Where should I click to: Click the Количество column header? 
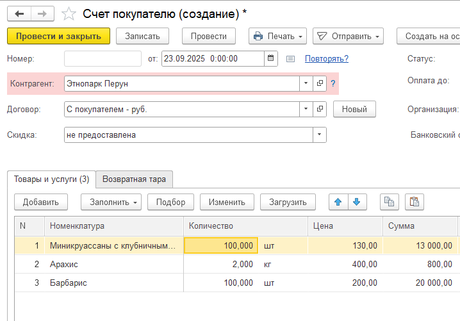point(245,226)
